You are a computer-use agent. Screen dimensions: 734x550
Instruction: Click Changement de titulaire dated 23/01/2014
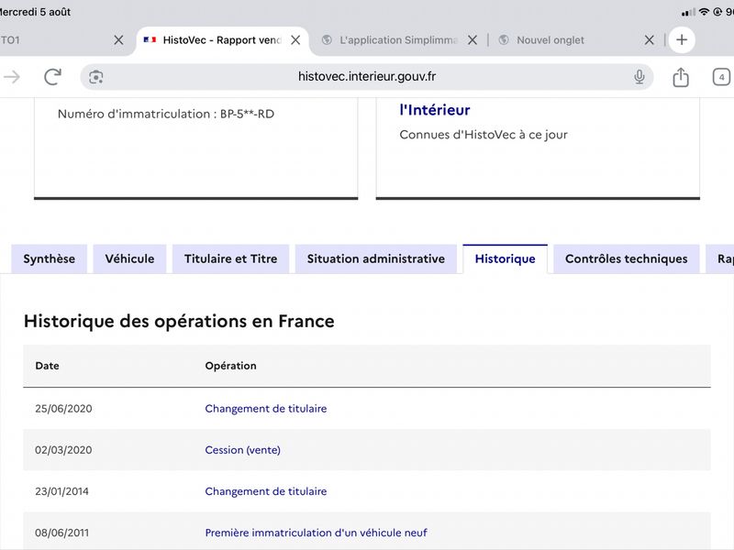click(266, 491)
